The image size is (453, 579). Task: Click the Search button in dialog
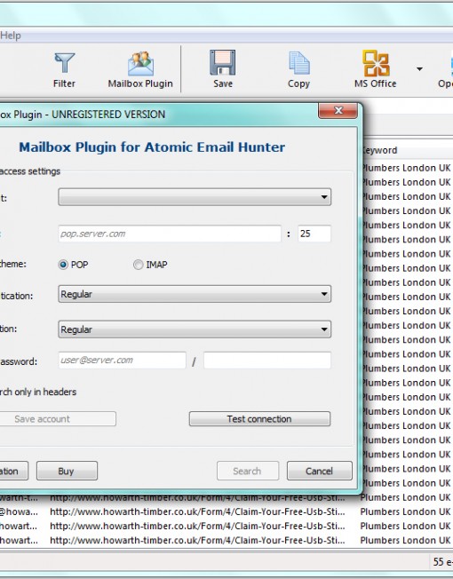pos(248,471)
